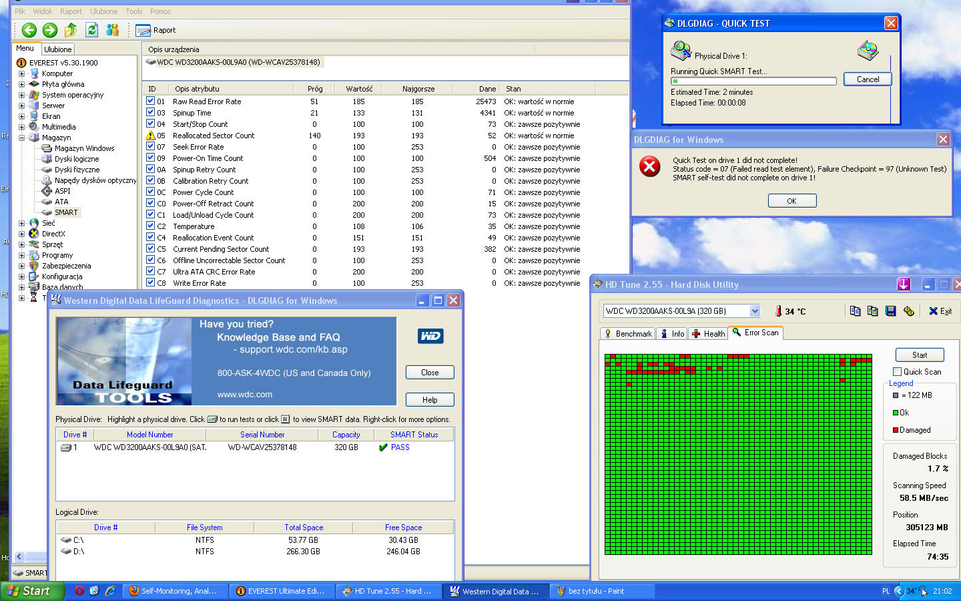
Task: Click the left arrow of EVEREST's horizontal scrollbar
Action: click(x=19, y=557)
